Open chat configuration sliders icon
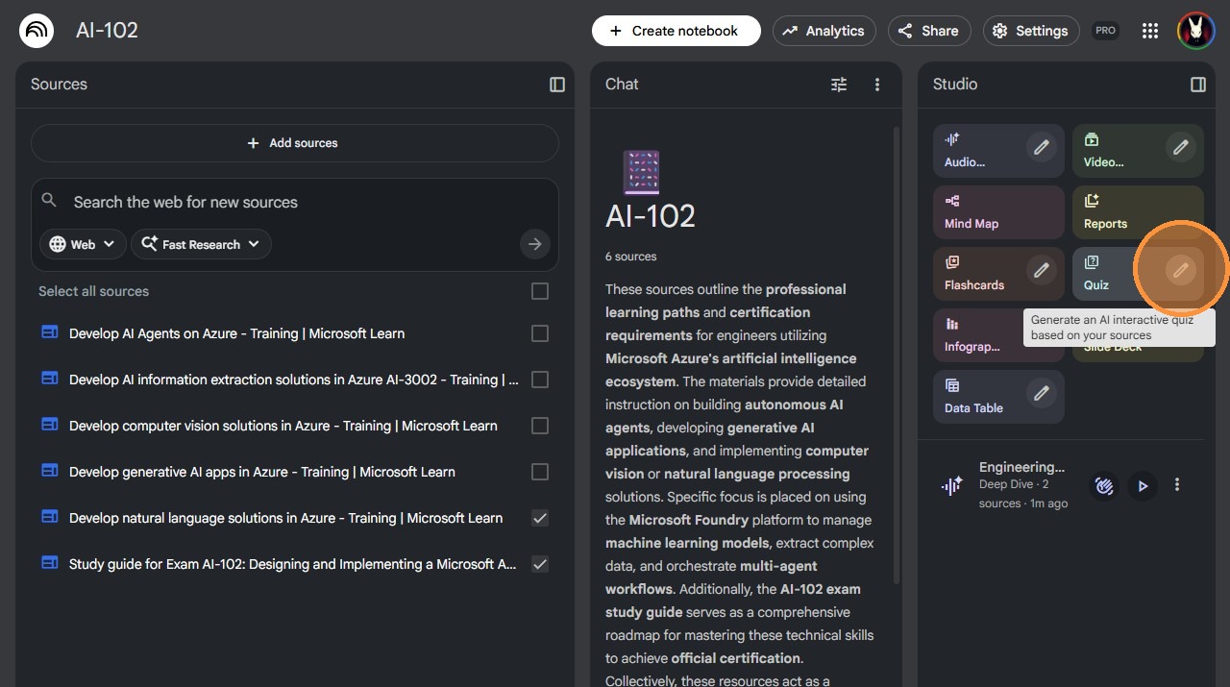This screenshot has width=1230, height=687. [839, 85]
